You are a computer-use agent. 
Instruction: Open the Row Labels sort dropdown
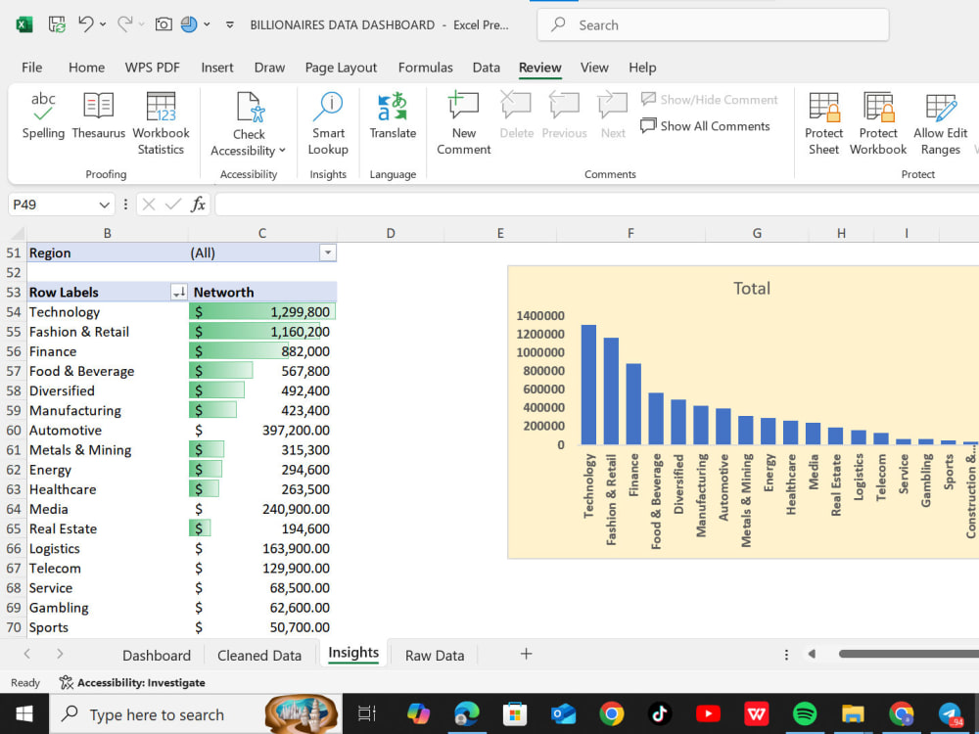178,292
